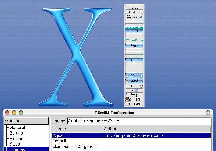Screen dimensions: 216x151
Task: Click the right LED indicator of ppp0
Action: pos(141,82)
